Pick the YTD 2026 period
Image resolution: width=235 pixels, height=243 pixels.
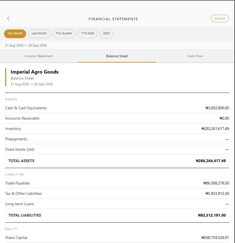click(88, 34)
